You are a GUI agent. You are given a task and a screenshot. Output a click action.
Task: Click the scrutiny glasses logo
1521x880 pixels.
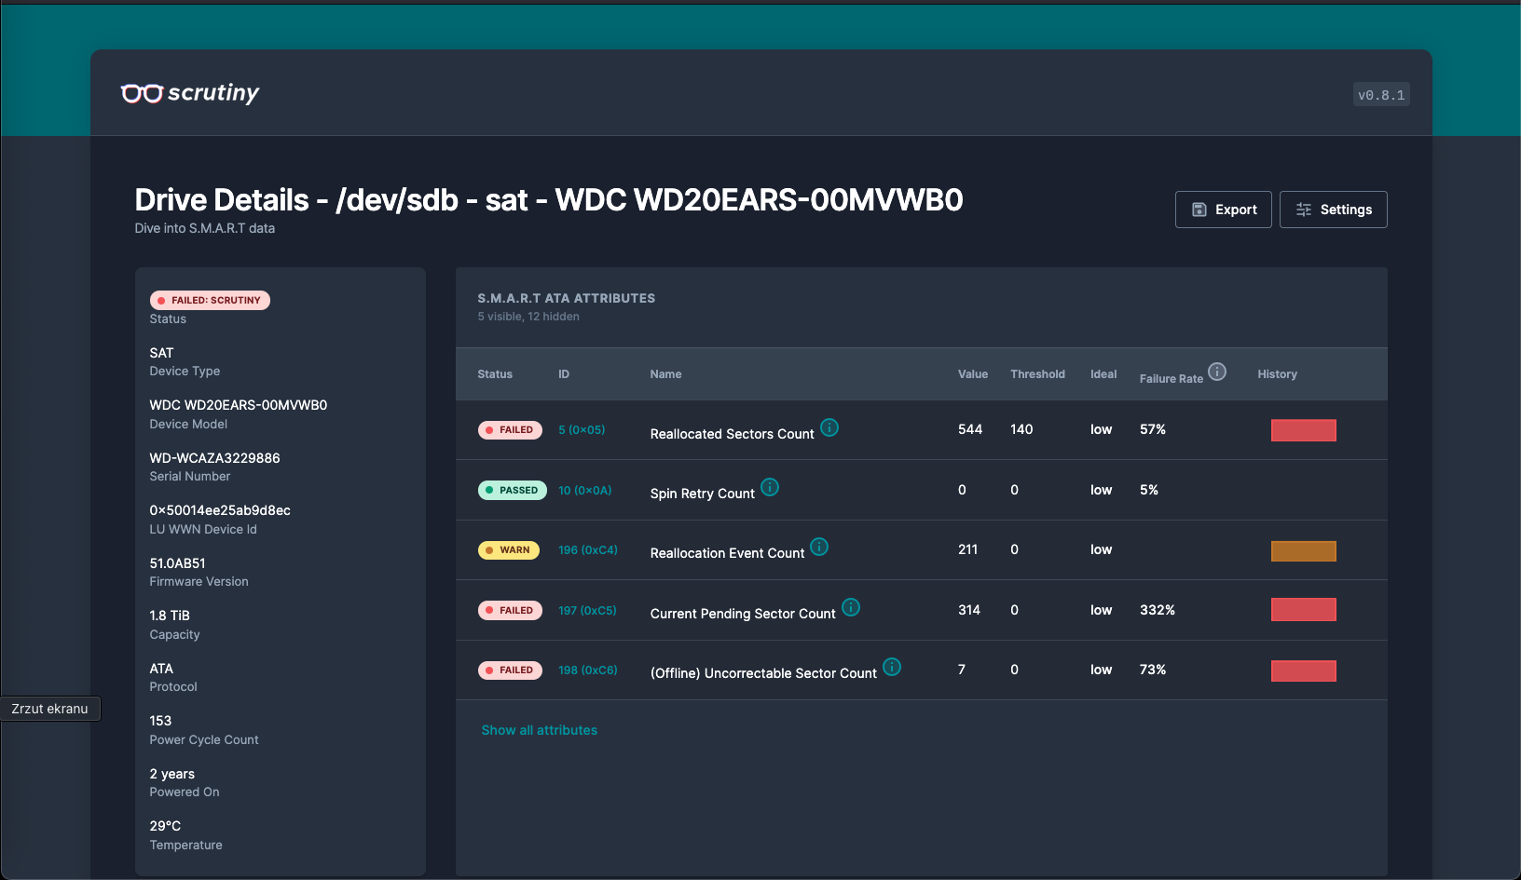190,93
